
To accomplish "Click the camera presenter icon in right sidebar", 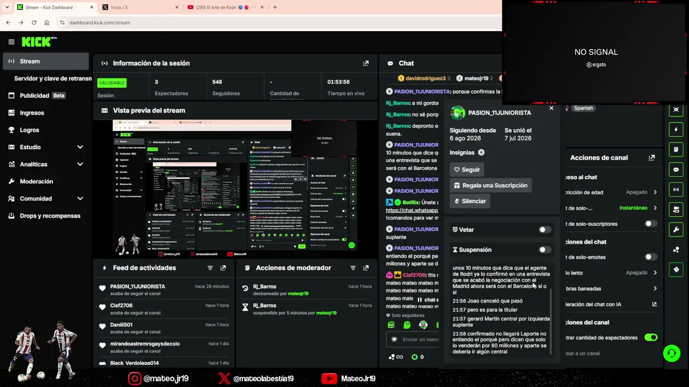I will (677, 209).
